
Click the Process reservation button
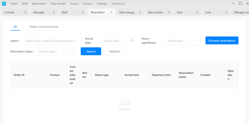click(222, 41)
